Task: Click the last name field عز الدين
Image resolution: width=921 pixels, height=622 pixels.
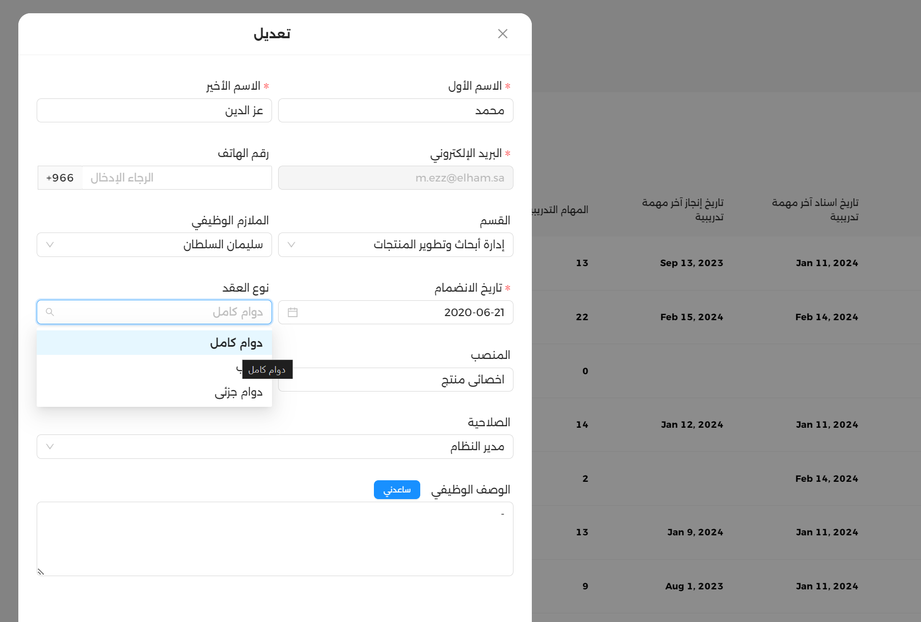Action: point(154,110)
